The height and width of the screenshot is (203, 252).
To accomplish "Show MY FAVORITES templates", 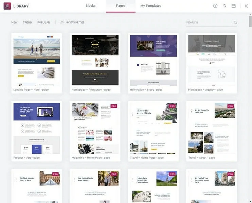I will coord(75,22).
